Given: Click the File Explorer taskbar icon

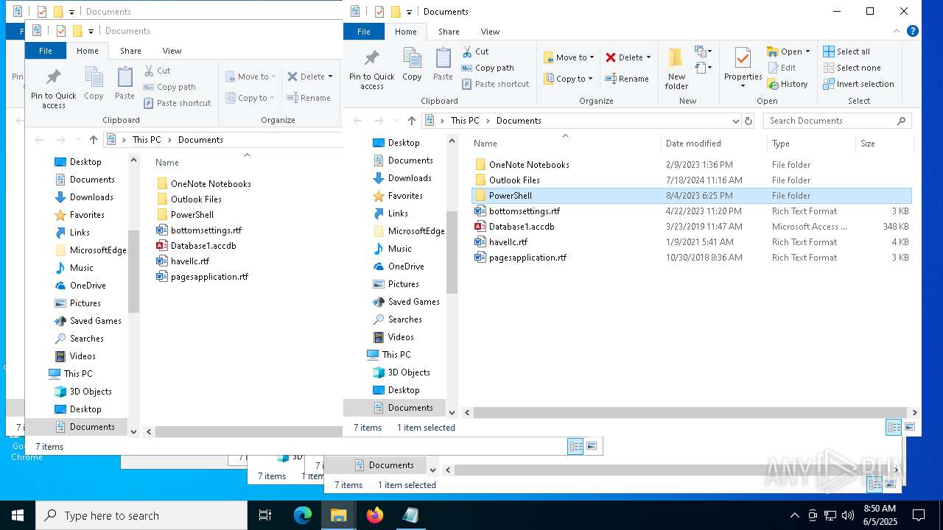Looking at the screenshot, I should [339, 515].
